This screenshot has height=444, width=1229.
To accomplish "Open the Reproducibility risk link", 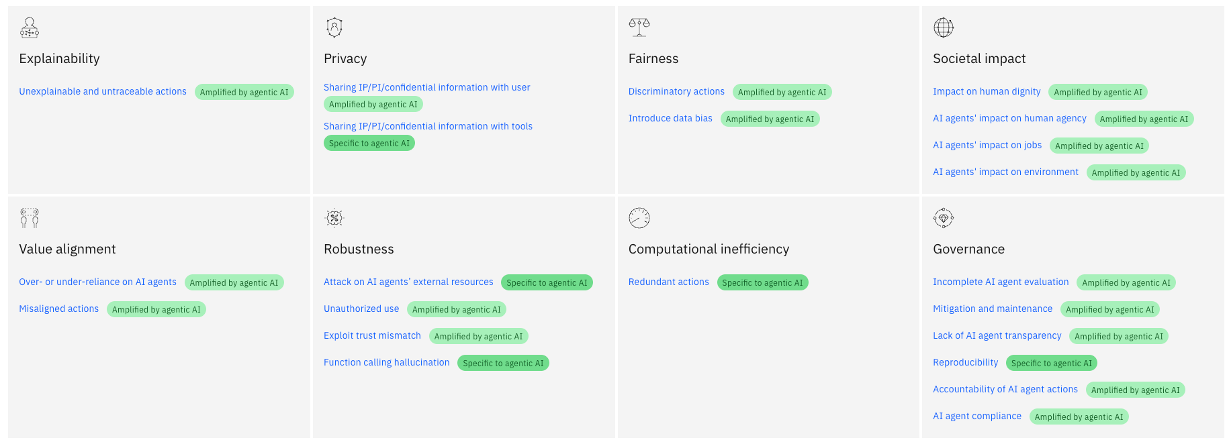I will 965,363.
